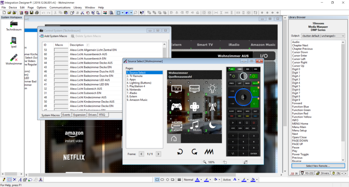Select the circle button shape
This screenshot has height=187, width=349.
(167, 180)
